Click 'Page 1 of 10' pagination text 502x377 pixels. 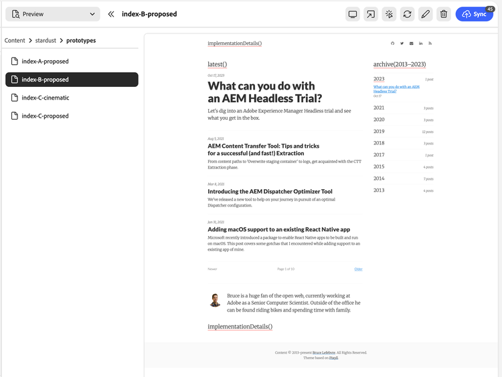tap(286, 269)
